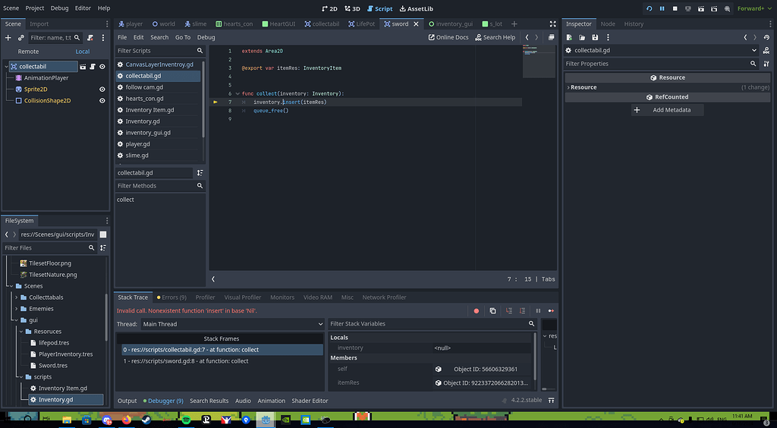Expand the bottom panel icon

[551, 401]
